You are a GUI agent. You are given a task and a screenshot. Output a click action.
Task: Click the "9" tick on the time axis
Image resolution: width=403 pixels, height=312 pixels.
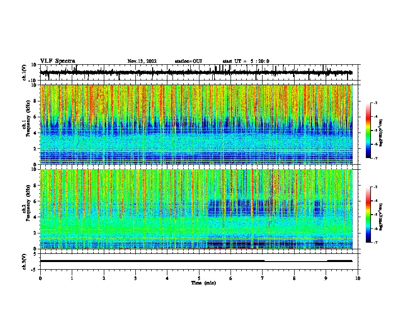(326, 278)
